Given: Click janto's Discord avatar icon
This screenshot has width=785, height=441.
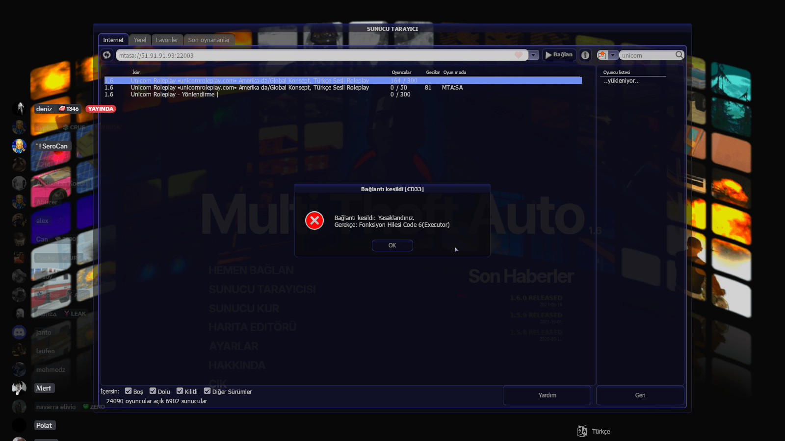Looking at the screenshot, I should pyautogui.click(x=19, y=332).
